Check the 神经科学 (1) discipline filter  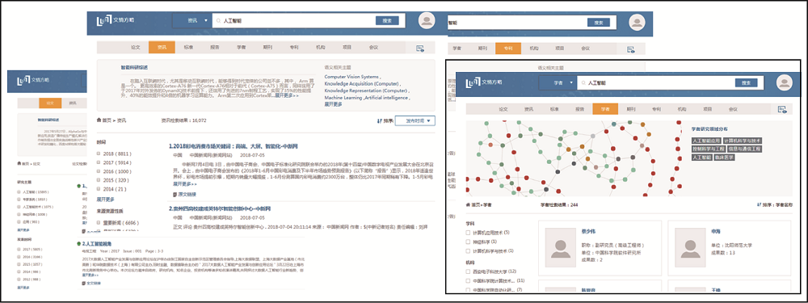click(x=468, y=242)
